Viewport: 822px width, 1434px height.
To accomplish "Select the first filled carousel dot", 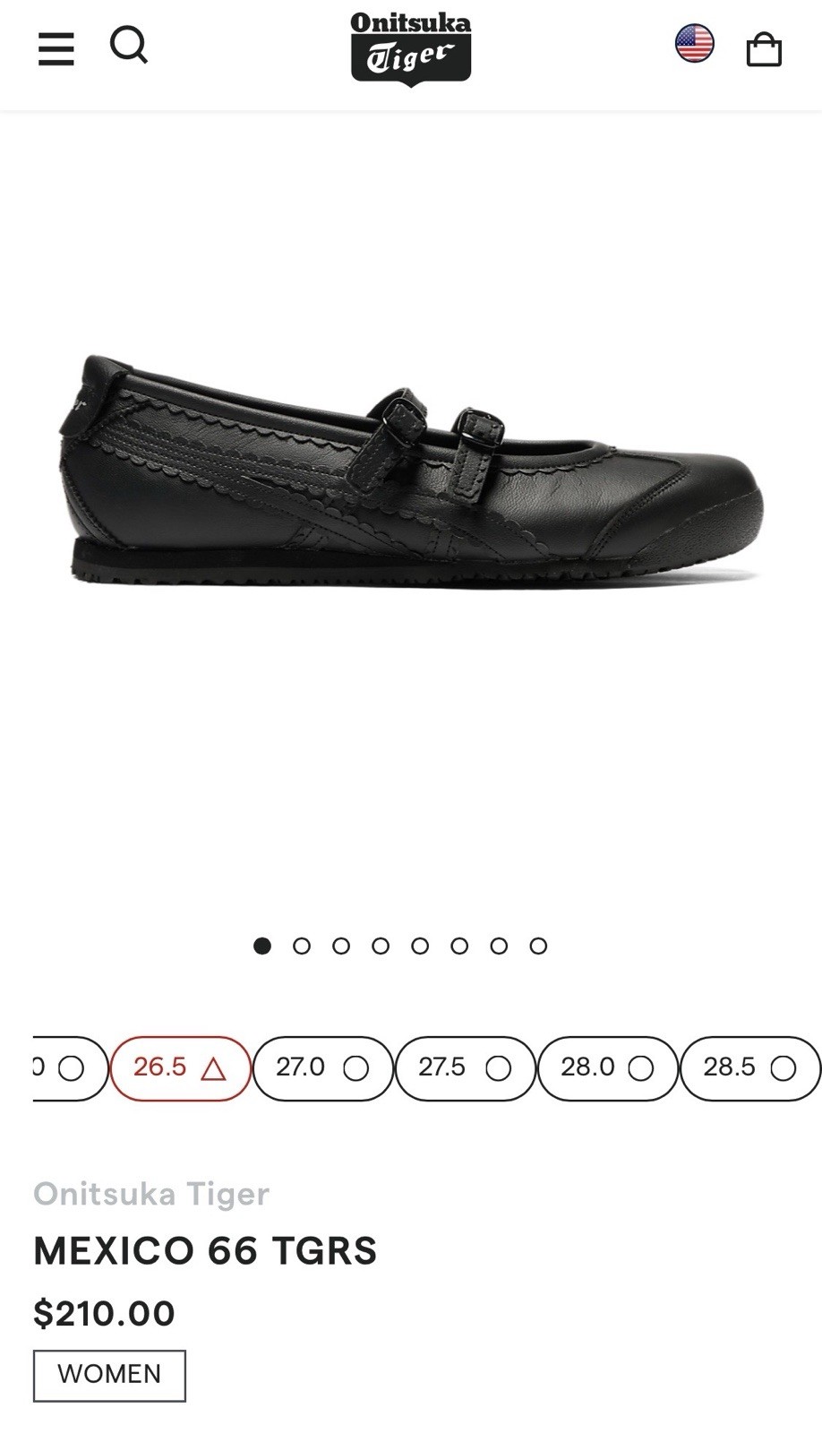I will [262, 946].
